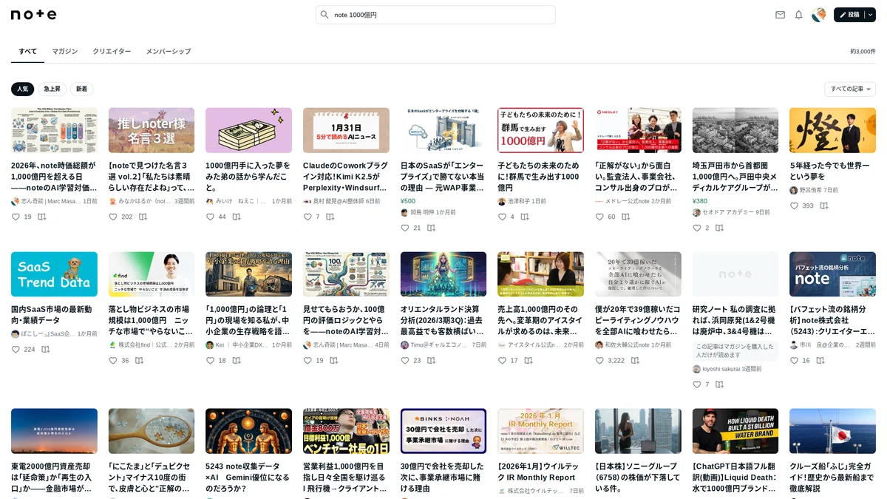The image size is (887, 499).
Task: Like the 推しnoter様 名言 article with 202 likes
Action: click(113, 217)
